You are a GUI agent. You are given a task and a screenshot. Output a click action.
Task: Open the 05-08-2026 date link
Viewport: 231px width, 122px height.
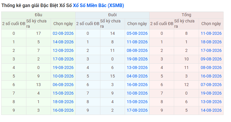pos(137,33)
